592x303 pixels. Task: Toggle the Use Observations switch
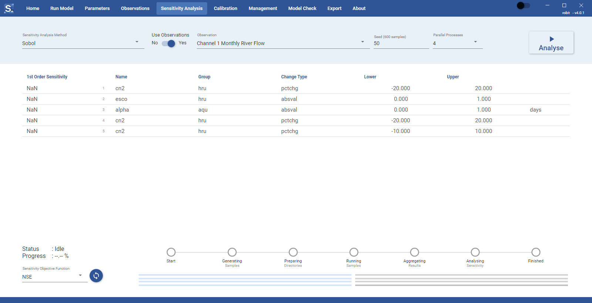click(168, 43)
